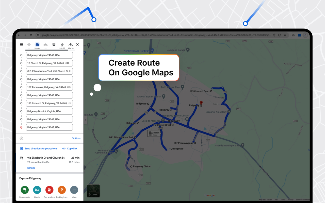Click Antioch Baptist Church map marker
The width and height of the screenshot is (325, 203).
pyautogui.click(x=164, y=96)
